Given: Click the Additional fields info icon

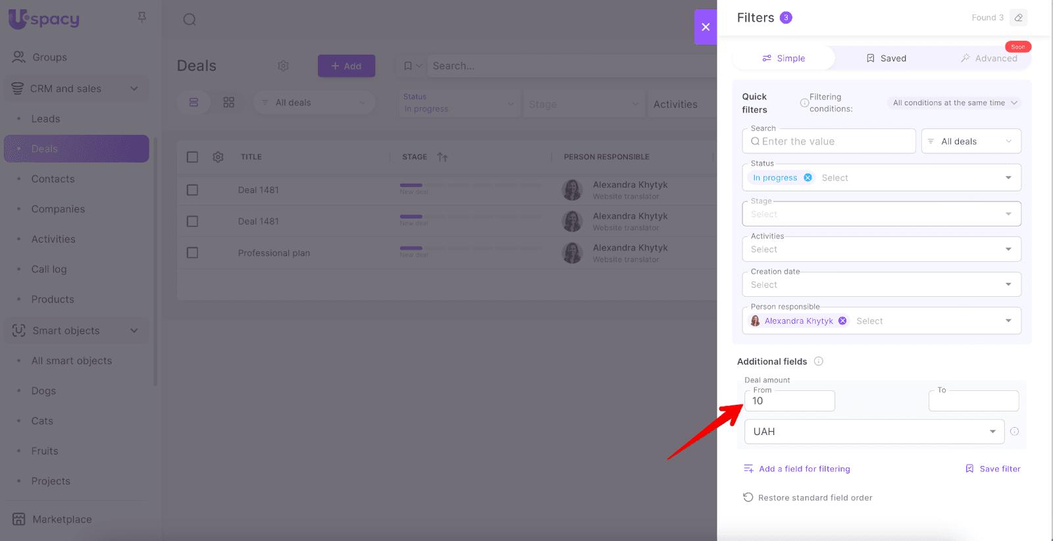Looking at the screenshot, I should tap(819, 361).
